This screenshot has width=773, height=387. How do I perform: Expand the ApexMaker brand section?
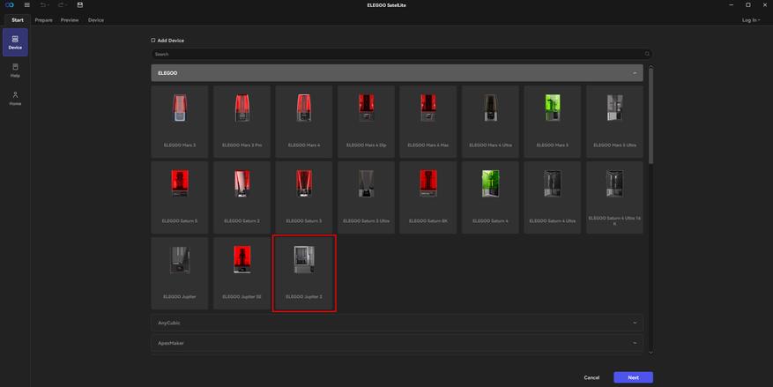coord(397,343)
